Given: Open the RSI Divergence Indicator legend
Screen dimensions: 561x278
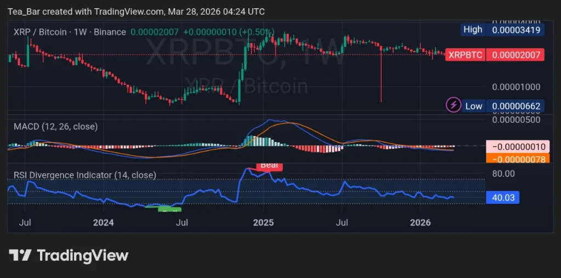Looking at the screenshot, I should tap(85, 175).
